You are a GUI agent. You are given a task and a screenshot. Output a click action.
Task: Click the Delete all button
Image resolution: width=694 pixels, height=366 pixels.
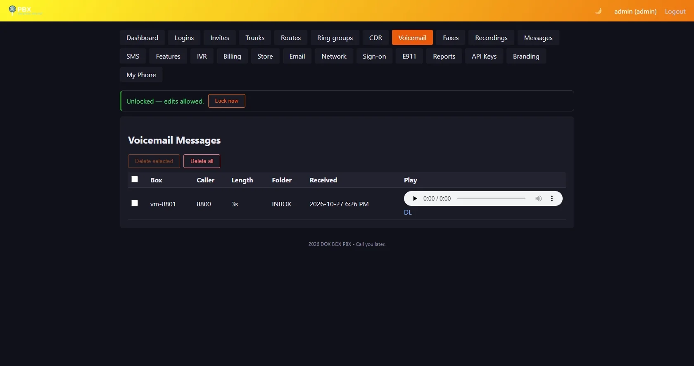coord(202,161)
